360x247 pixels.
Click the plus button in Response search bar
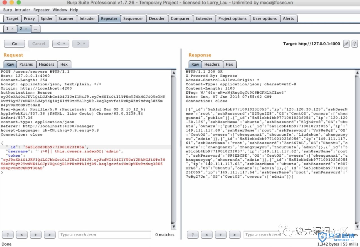coord(221,235)
